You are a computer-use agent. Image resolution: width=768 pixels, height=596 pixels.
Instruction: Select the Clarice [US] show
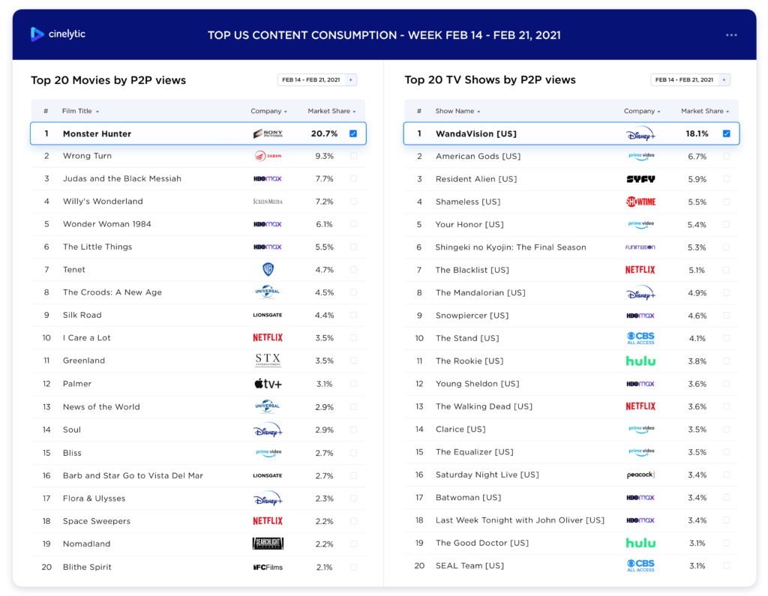461,429
